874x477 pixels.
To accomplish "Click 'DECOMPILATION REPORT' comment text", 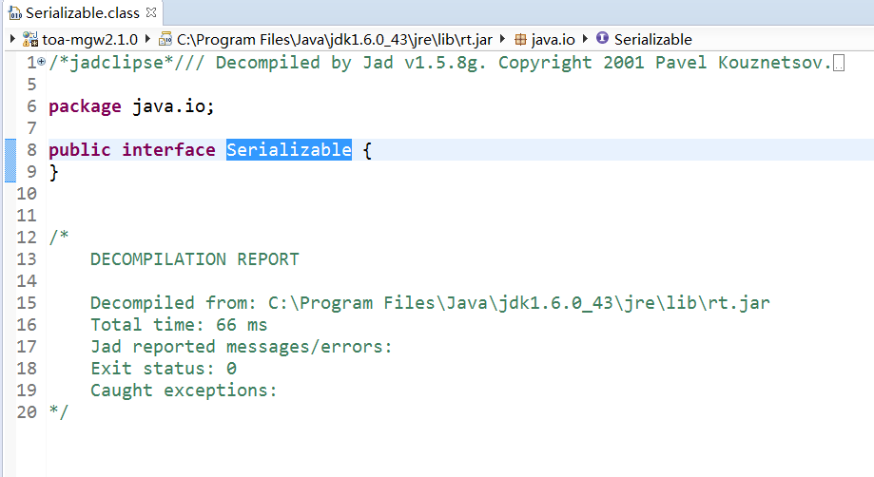I will [x=195, y=259].
